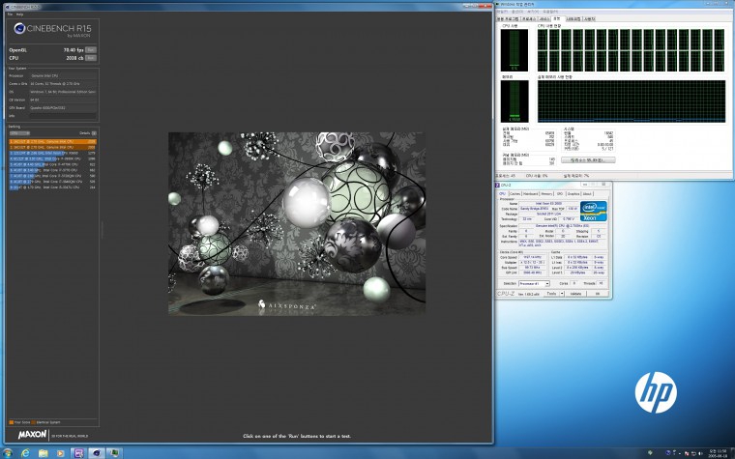Select the last ranking row scoring 214
735x459 pixels.
click(53, 187)
